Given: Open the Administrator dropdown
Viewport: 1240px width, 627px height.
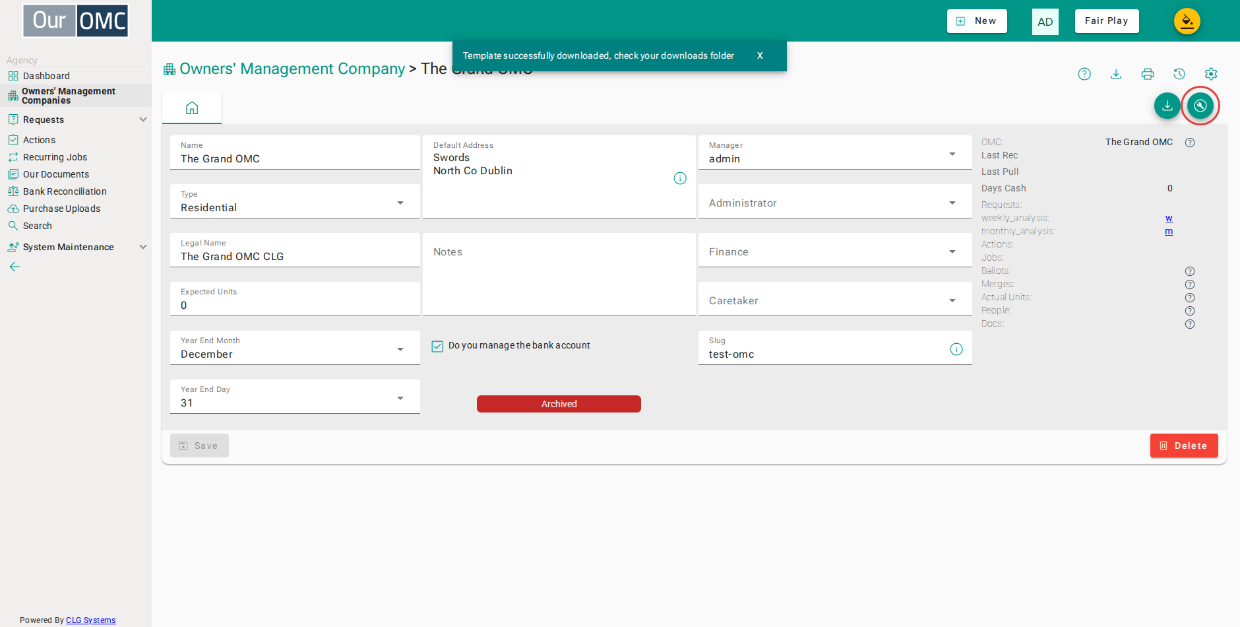Looking at the screenshot, I should (x=835, y=201).
